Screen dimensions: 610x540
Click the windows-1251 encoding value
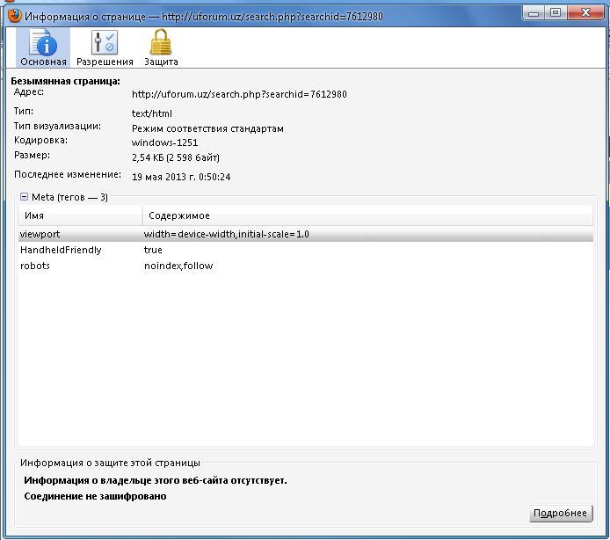pyautogui.click(x=164, y=142)
